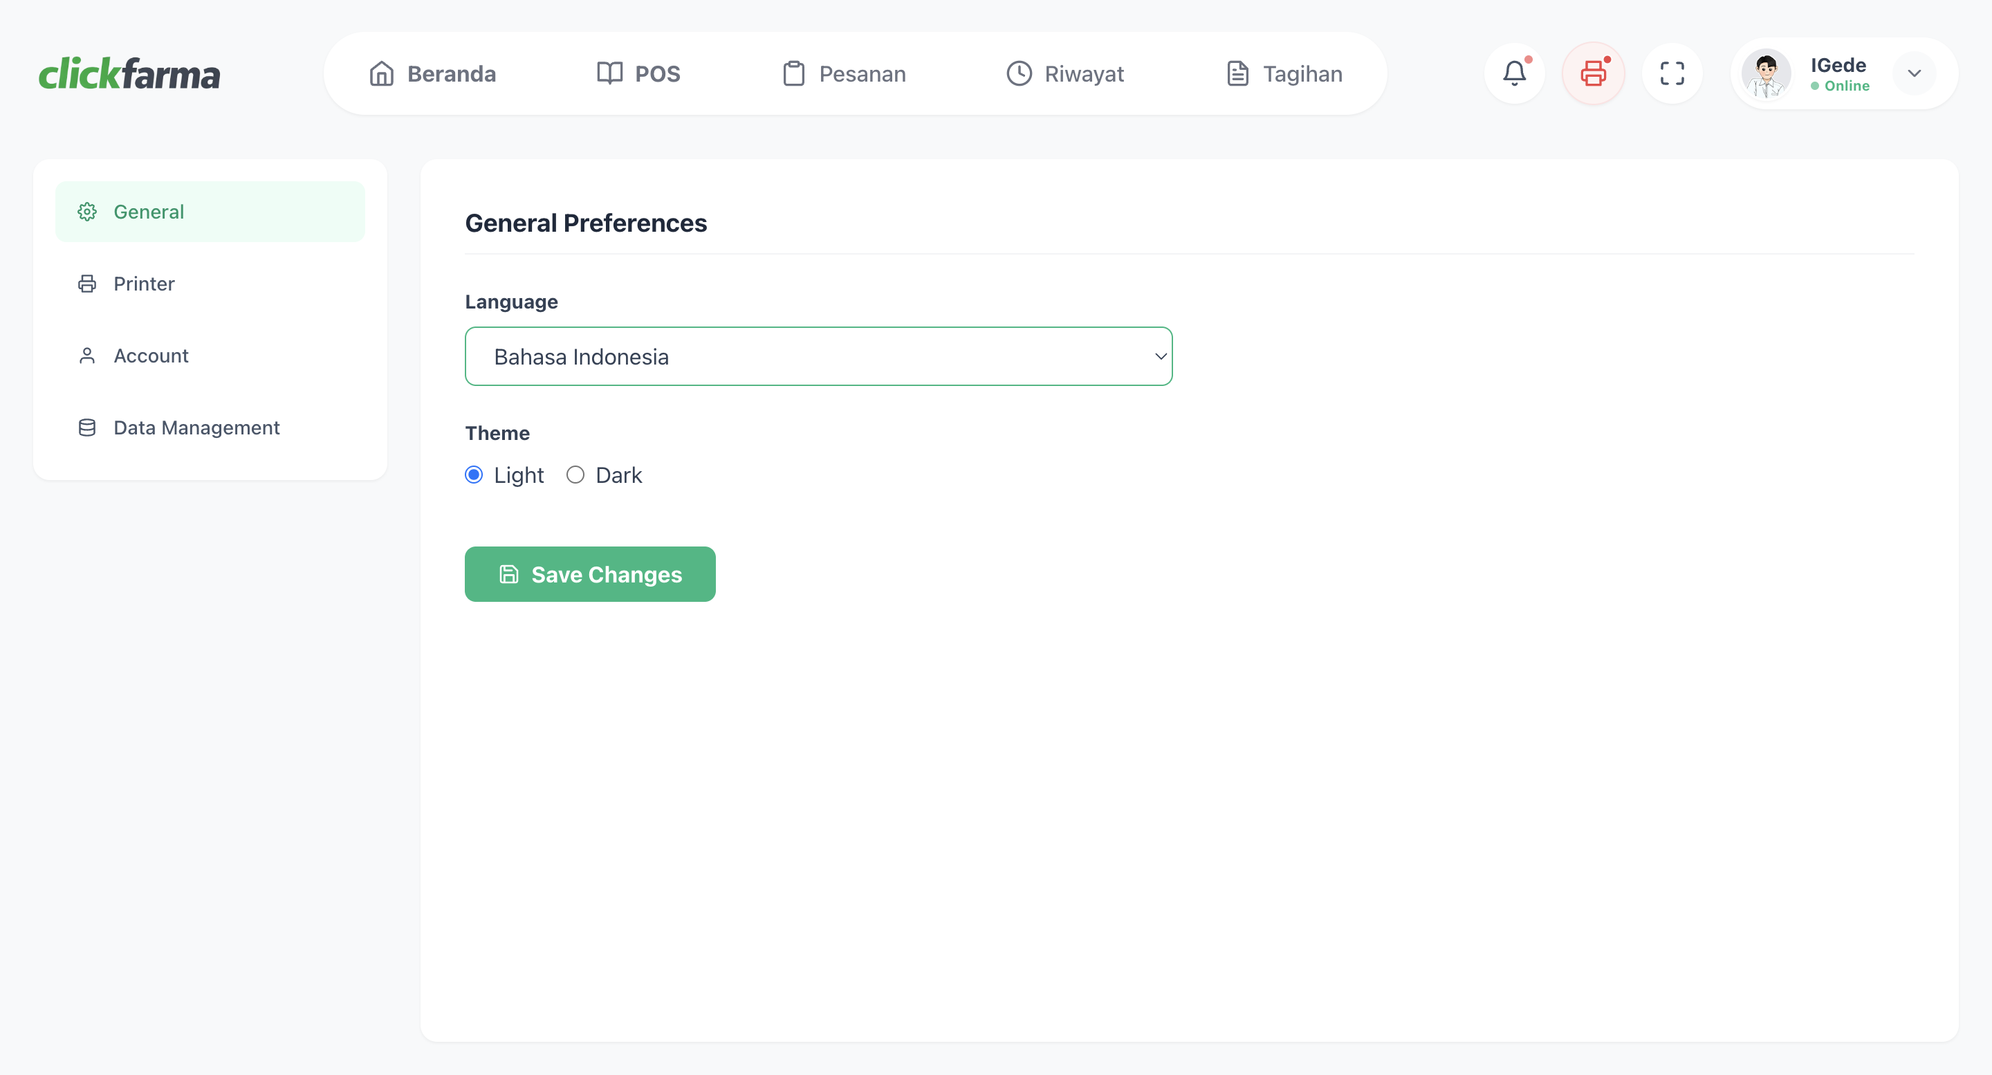This screenshot has height=1075, width=1992.
Task: Open the printer alert icon in the top bar
Action: (x=1593, y=73)
